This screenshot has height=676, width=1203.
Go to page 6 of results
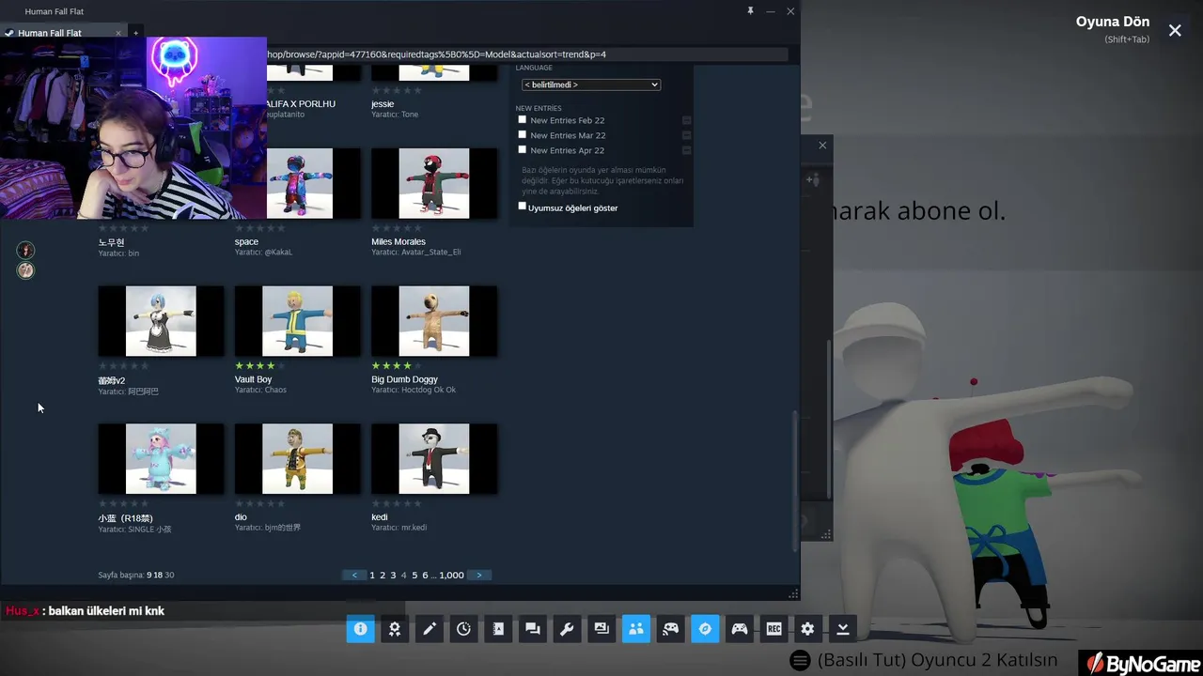[x=425, y=575]
